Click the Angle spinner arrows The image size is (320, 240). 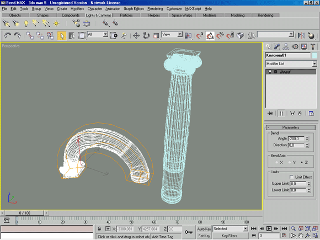[x=307, y=139]
